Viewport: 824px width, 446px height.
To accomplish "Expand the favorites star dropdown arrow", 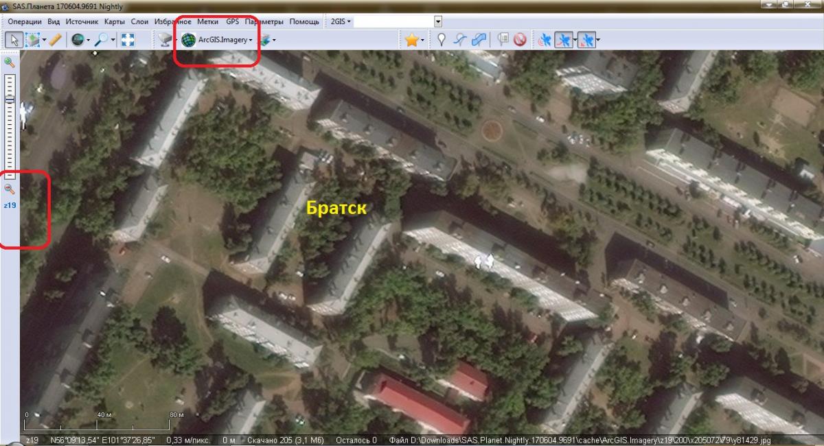I will [422, 40].
